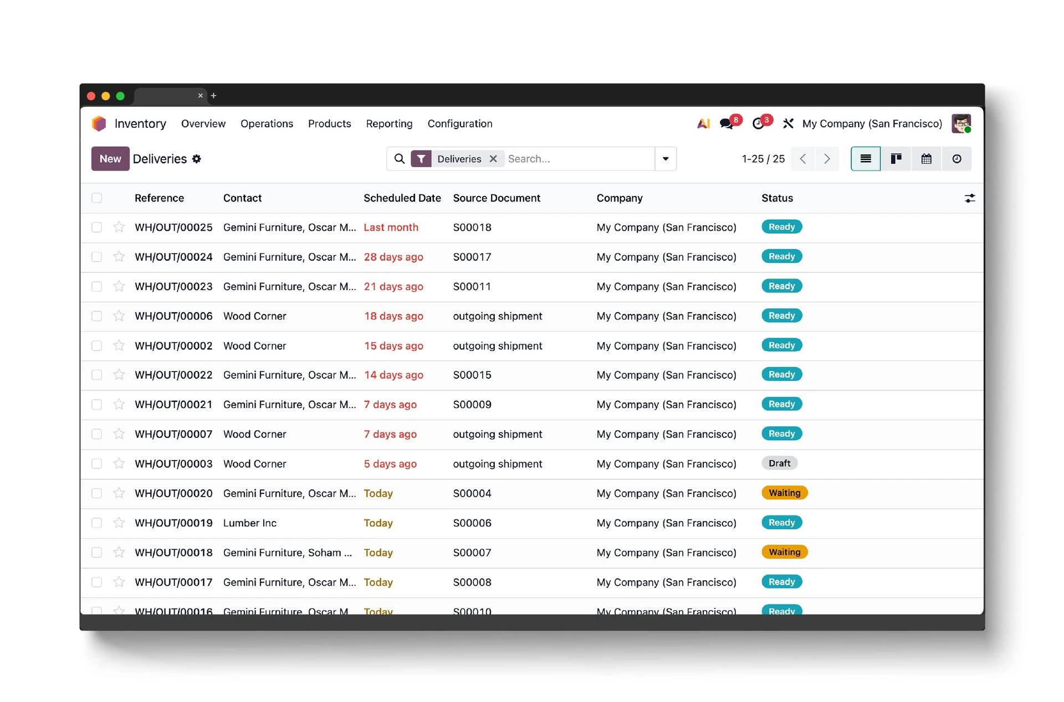Screen dimensions: 1064x702
Task: Open the Inventory app home icon
Action: (x=99, y=123)
